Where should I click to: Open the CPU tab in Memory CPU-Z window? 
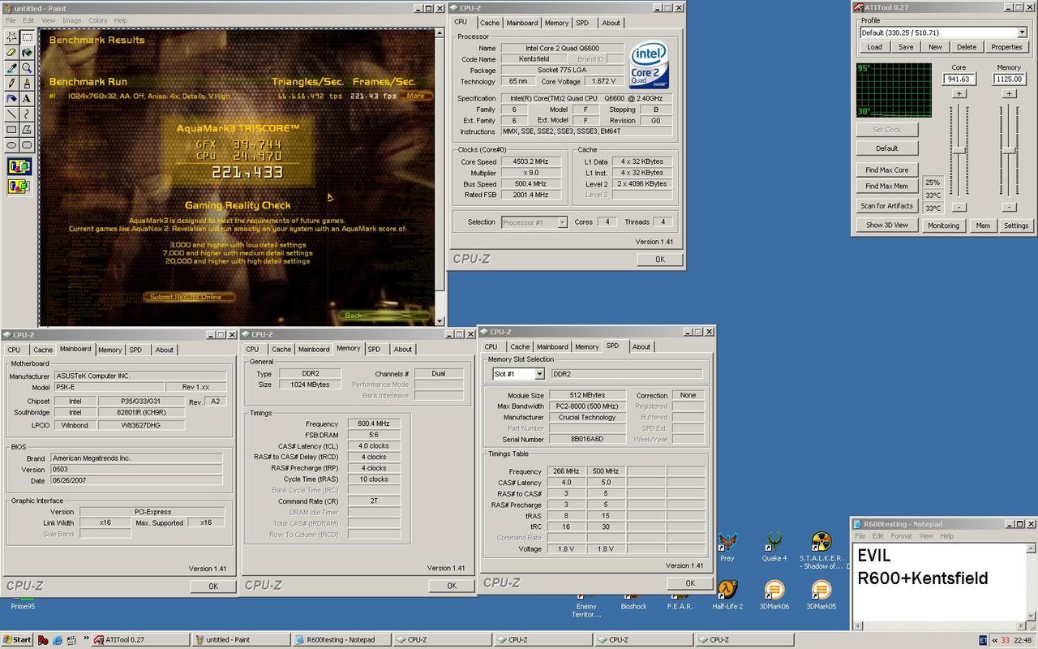(x=252, y=350)
